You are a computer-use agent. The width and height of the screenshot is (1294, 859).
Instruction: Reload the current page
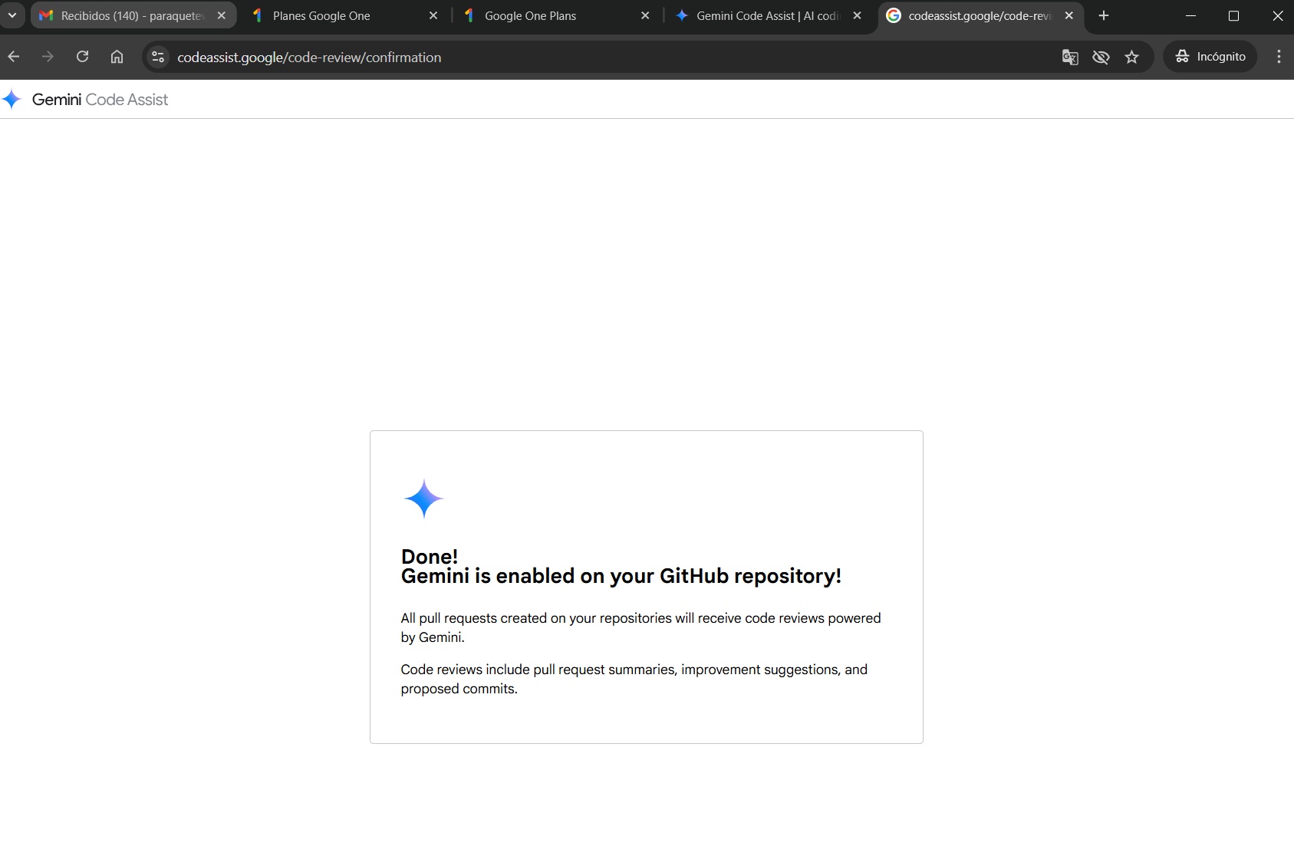[x=82, y=57]
